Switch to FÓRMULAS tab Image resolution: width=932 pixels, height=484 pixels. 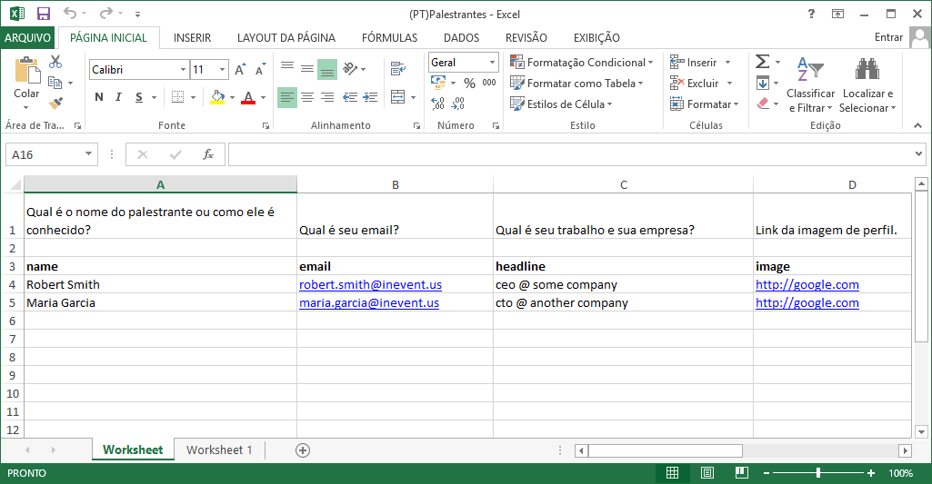tap(389, 37)
